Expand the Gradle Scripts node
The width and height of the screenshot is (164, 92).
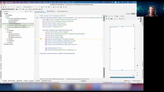(x=3, y=44)
